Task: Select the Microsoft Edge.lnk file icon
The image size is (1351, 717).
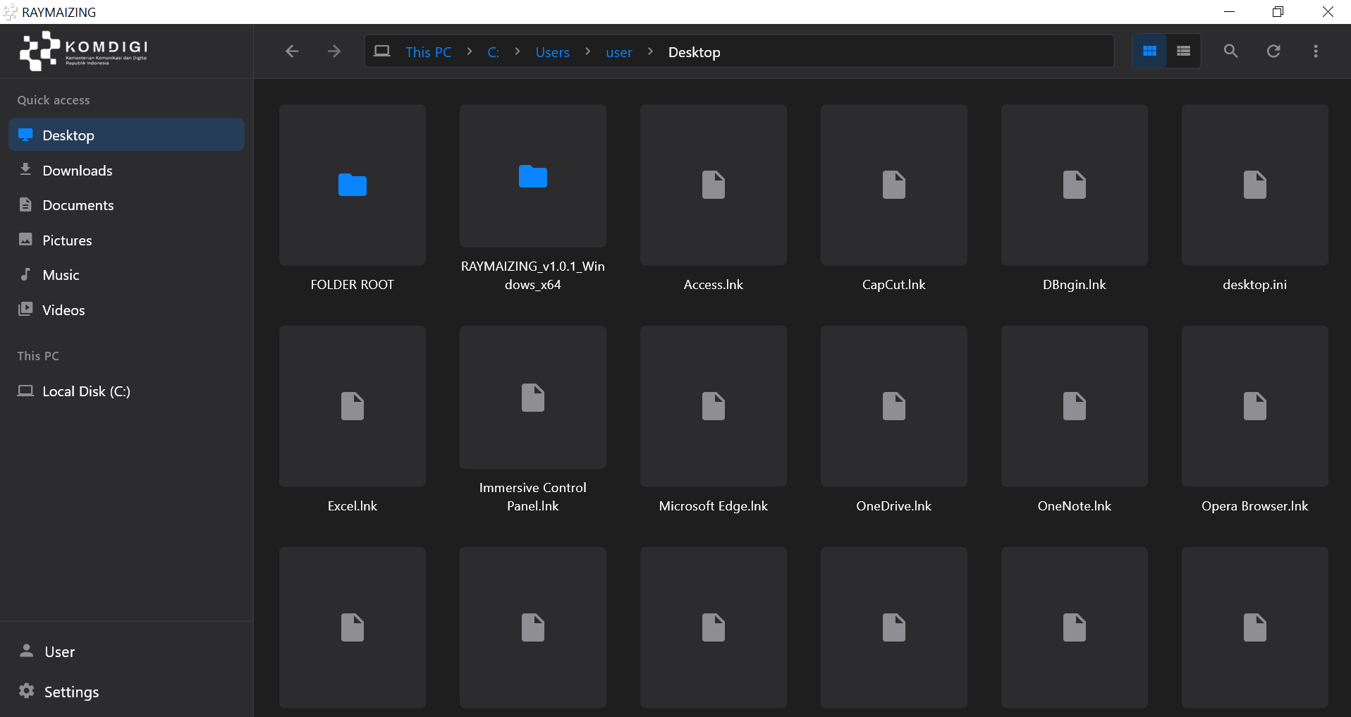Action: coord(714,406)
